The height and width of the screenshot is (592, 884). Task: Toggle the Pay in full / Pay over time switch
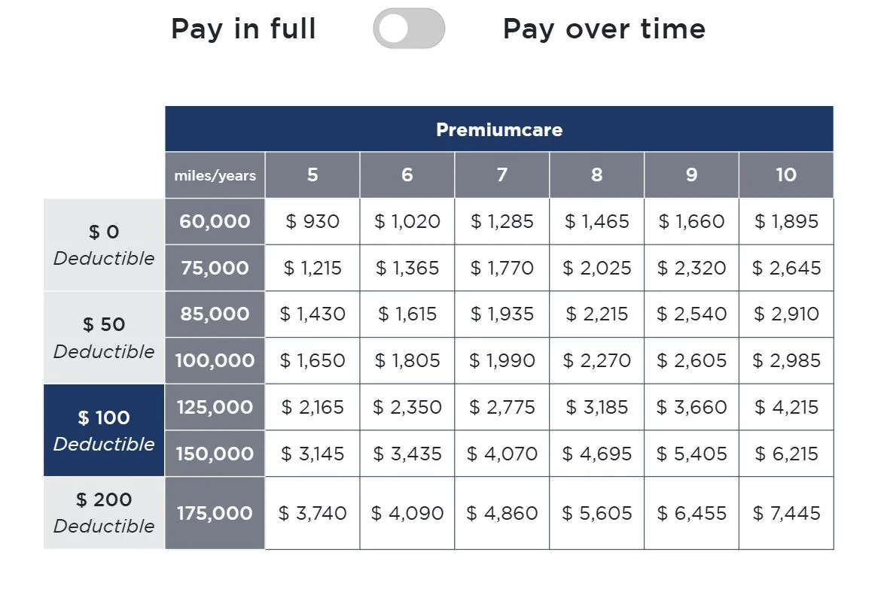point(409,29)
